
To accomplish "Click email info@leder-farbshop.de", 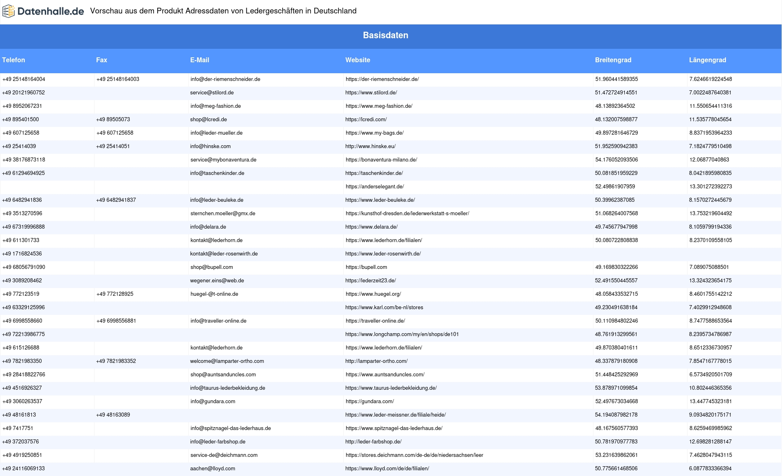I will pyautogui.click(x=217, y=442).
